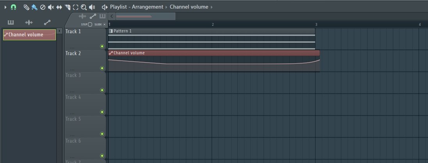The height and width of the screenshot is (163, 428).
Task: Click the picker panel scroll up button
Action: click(x=60, y=31)
